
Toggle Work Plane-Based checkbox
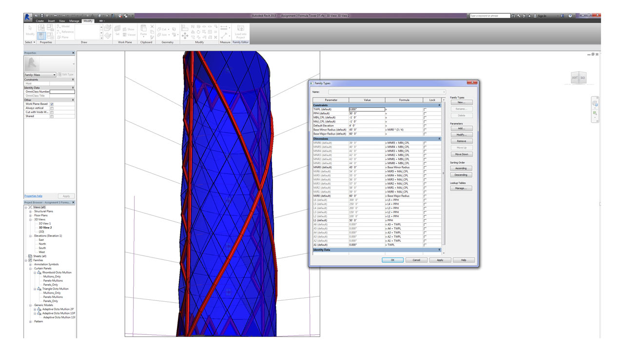(52, 104)
